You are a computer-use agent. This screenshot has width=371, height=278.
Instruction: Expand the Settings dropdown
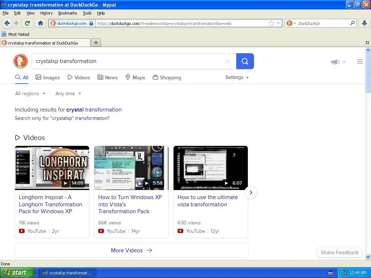(x=237, y=77)
